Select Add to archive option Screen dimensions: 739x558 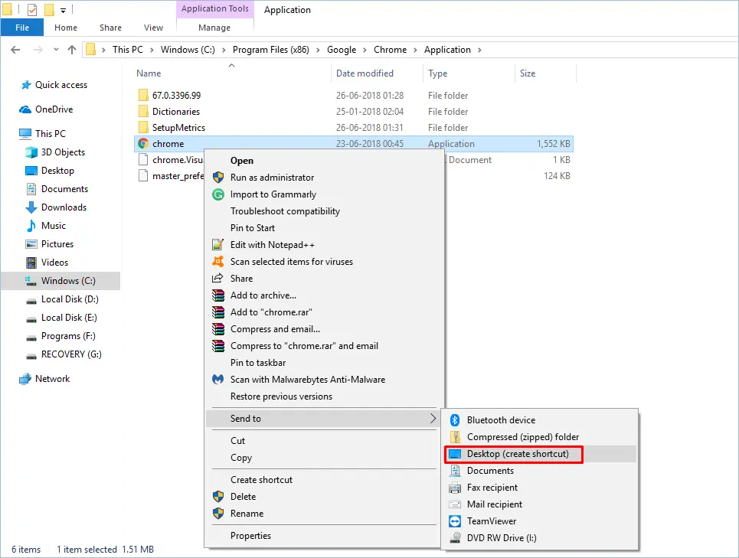tap(263, 295)
